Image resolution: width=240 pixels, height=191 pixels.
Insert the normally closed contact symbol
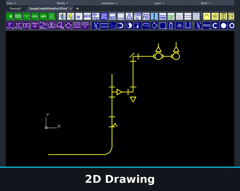point(43,16)
